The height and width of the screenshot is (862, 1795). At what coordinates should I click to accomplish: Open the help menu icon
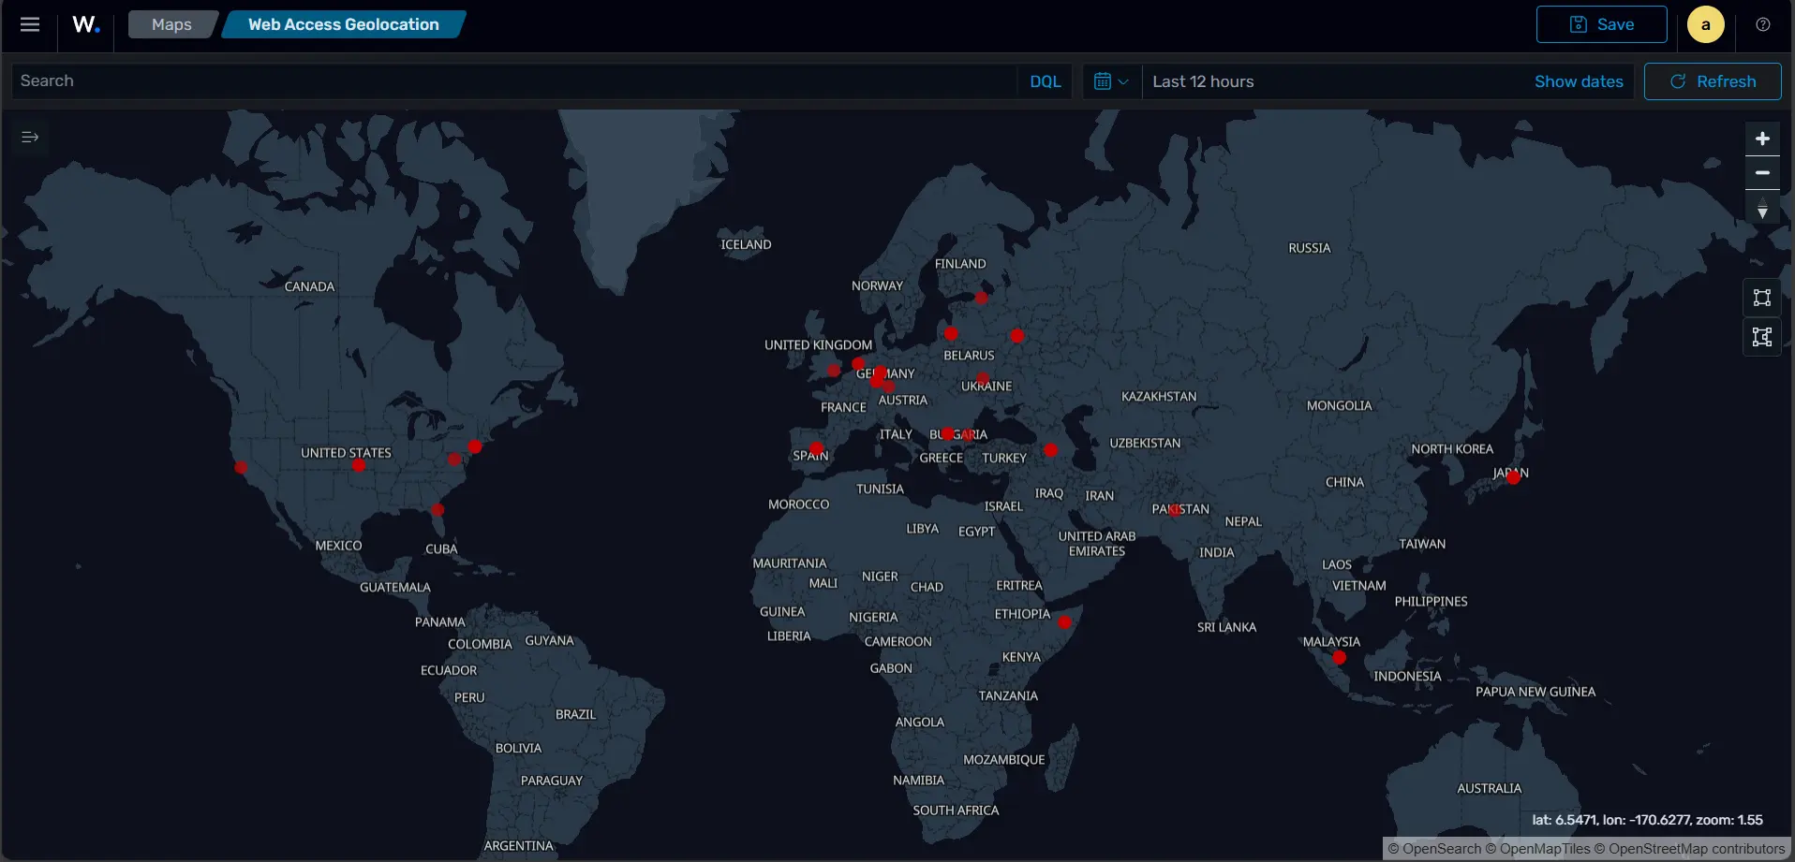tap(1763, 23)
